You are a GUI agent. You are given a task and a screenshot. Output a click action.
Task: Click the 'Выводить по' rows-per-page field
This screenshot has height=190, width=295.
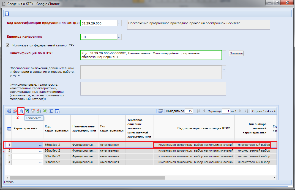[x=189, y=111]
